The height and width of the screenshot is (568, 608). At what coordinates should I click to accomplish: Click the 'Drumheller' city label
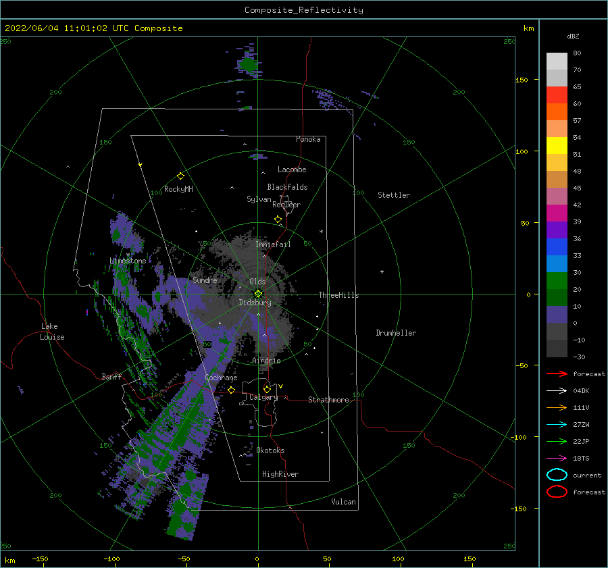click(396, 333)
